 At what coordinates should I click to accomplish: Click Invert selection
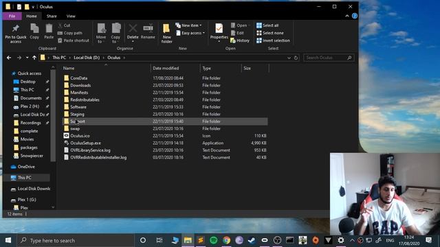click(273, 40)
